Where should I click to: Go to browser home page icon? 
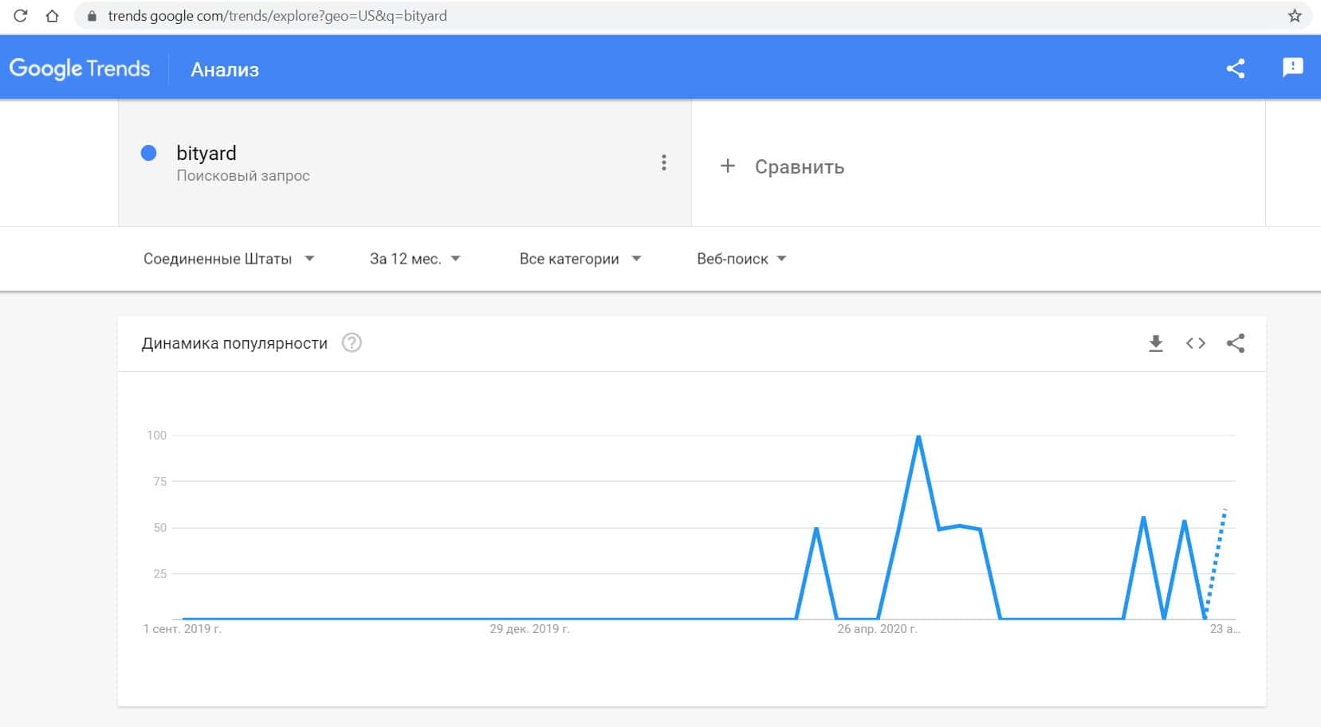(53, 16)
